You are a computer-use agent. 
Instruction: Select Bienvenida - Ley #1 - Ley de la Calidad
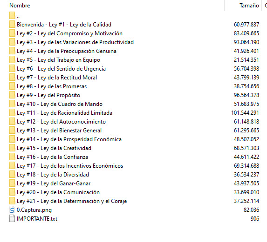coord(64,25)
